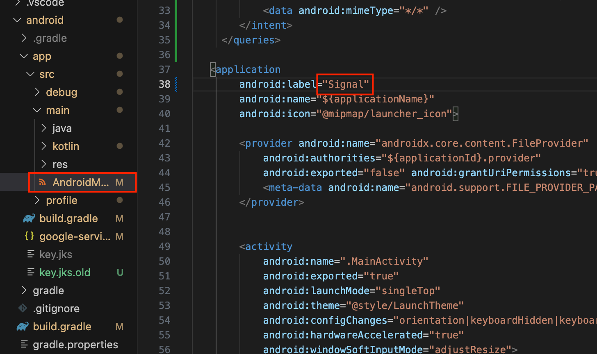Collapse the android folder
Image resolution: width=597 pixels, height=354 pixels.
coord(17,20)
